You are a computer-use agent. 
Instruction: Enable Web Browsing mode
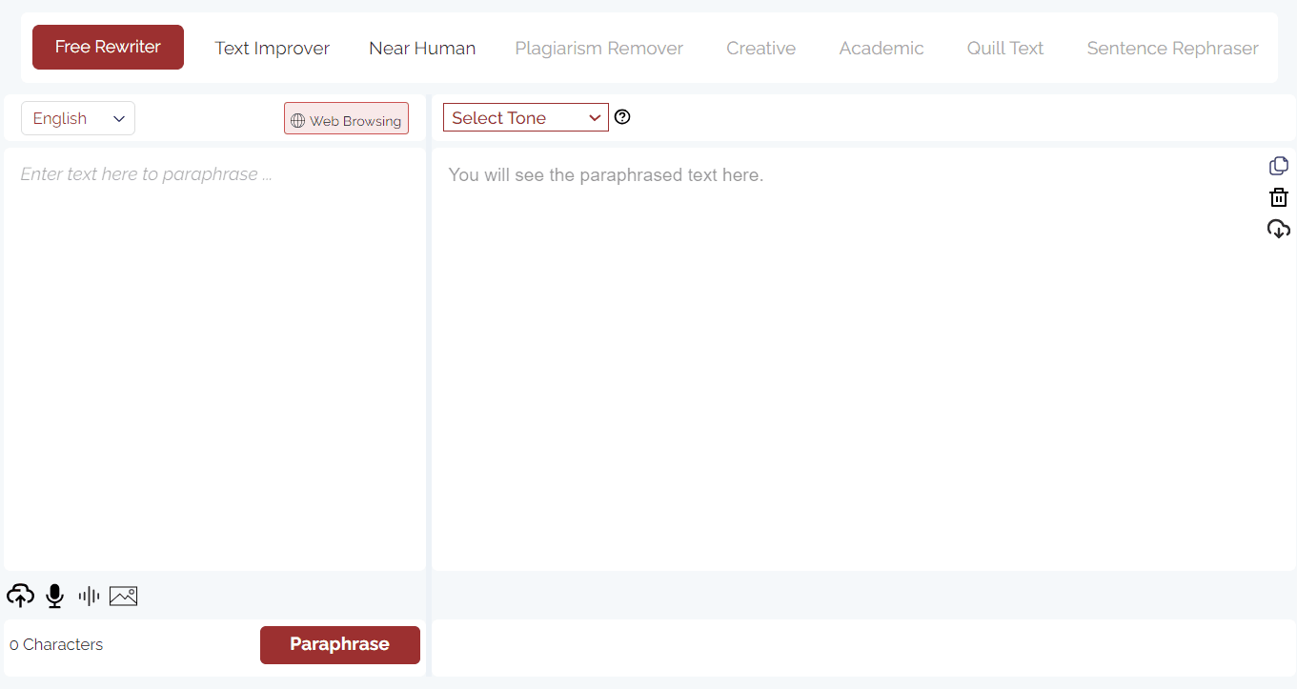tap(346, 118)
